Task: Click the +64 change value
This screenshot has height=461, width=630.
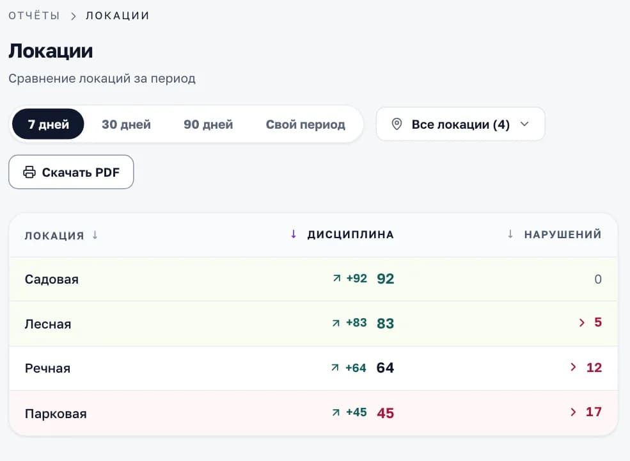Action: pos(356,368)
